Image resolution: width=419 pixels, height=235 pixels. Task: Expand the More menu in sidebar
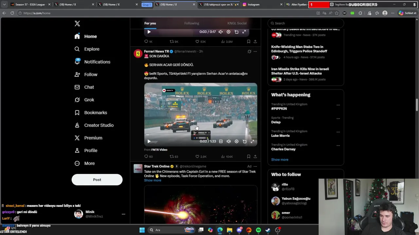click(x=85, y=163)
